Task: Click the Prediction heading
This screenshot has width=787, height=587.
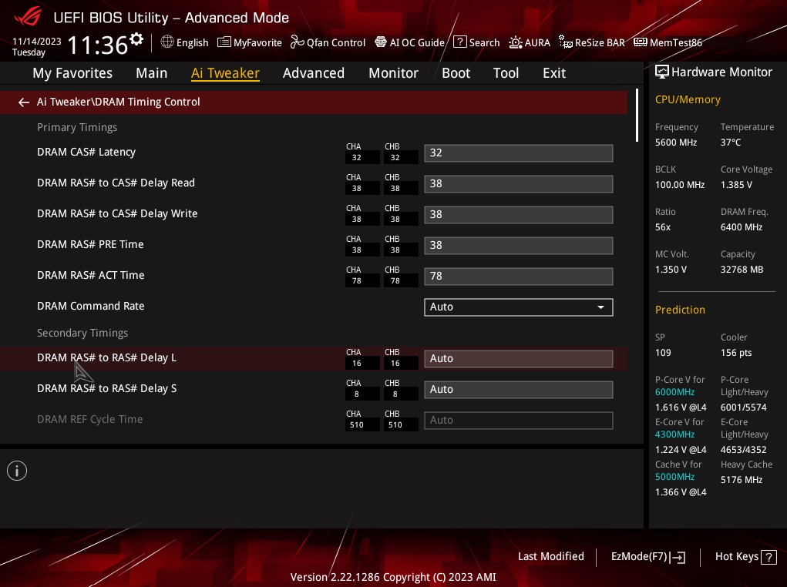Action: click(680, 310)
